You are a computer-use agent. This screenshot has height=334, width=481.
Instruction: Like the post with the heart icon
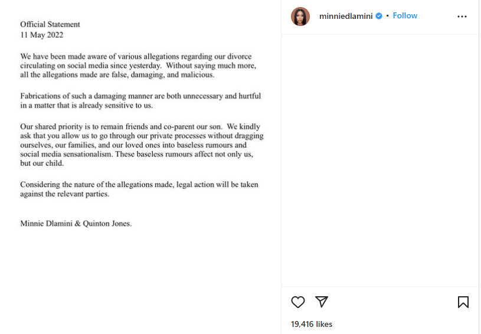298,302
